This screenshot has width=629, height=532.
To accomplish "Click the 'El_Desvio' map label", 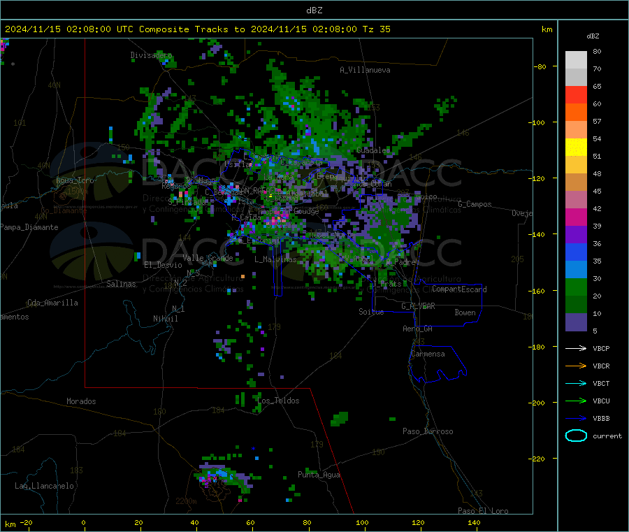I will [163, 265].
